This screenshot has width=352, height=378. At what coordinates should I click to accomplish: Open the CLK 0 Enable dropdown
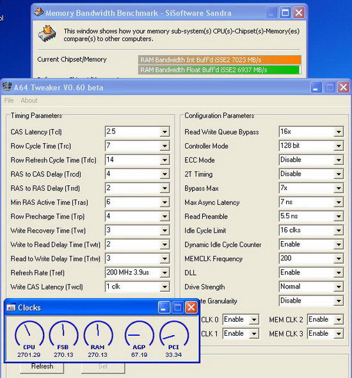(x=254, y=320)
